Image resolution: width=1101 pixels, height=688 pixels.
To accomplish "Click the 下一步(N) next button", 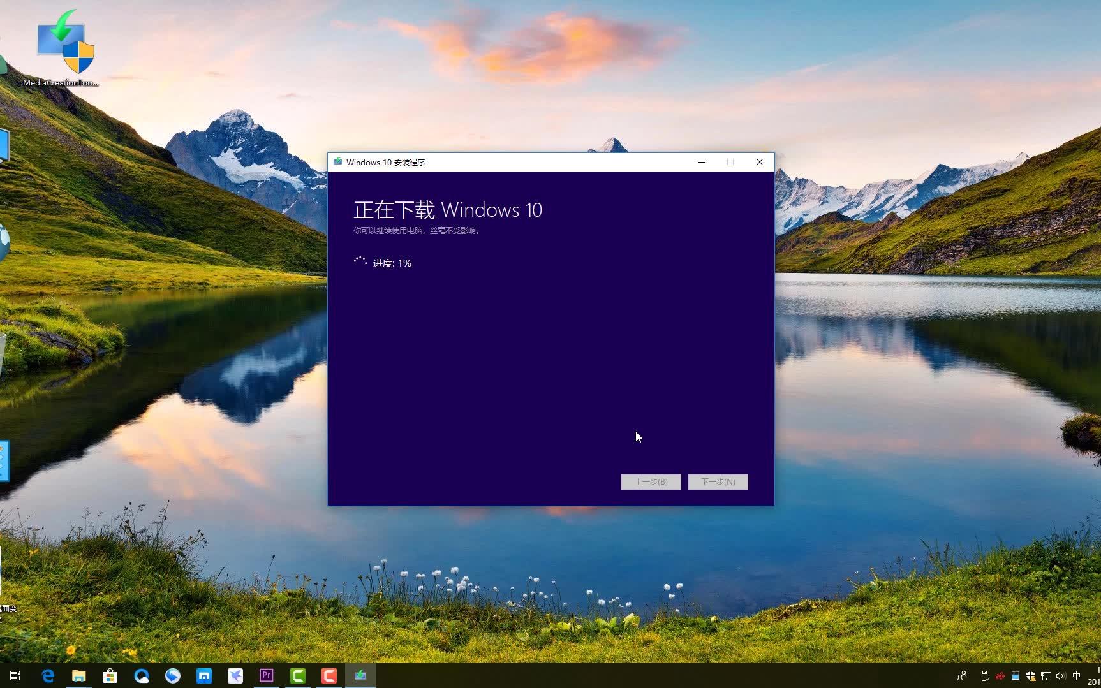I will [718, 482].
